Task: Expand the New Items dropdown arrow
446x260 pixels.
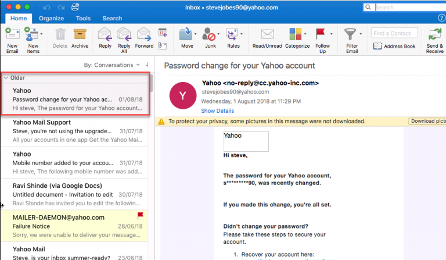Action: click(42, 34)
